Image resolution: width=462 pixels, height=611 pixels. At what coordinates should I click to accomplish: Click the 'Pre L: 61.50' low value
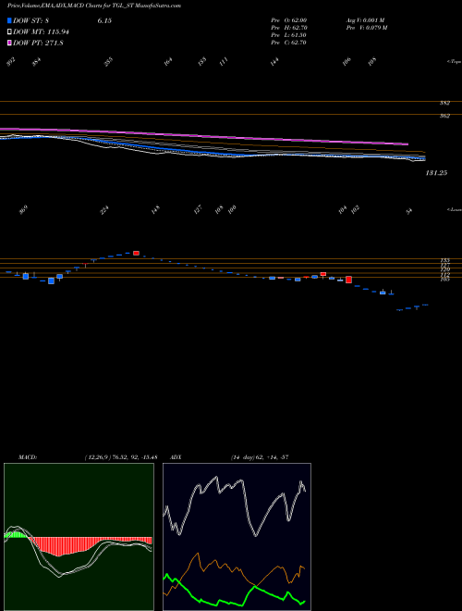point(289,35)
